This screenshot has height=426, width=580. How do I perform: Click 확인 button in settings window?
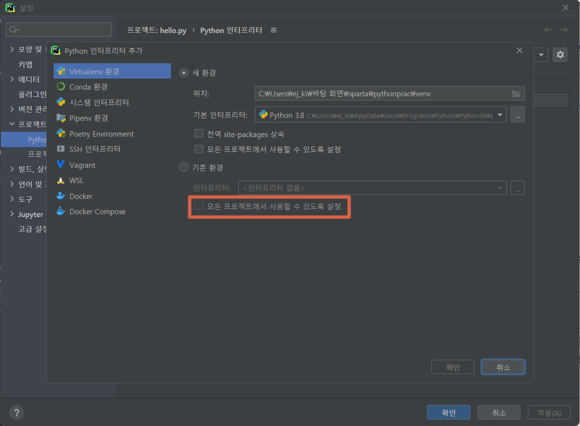449,413
